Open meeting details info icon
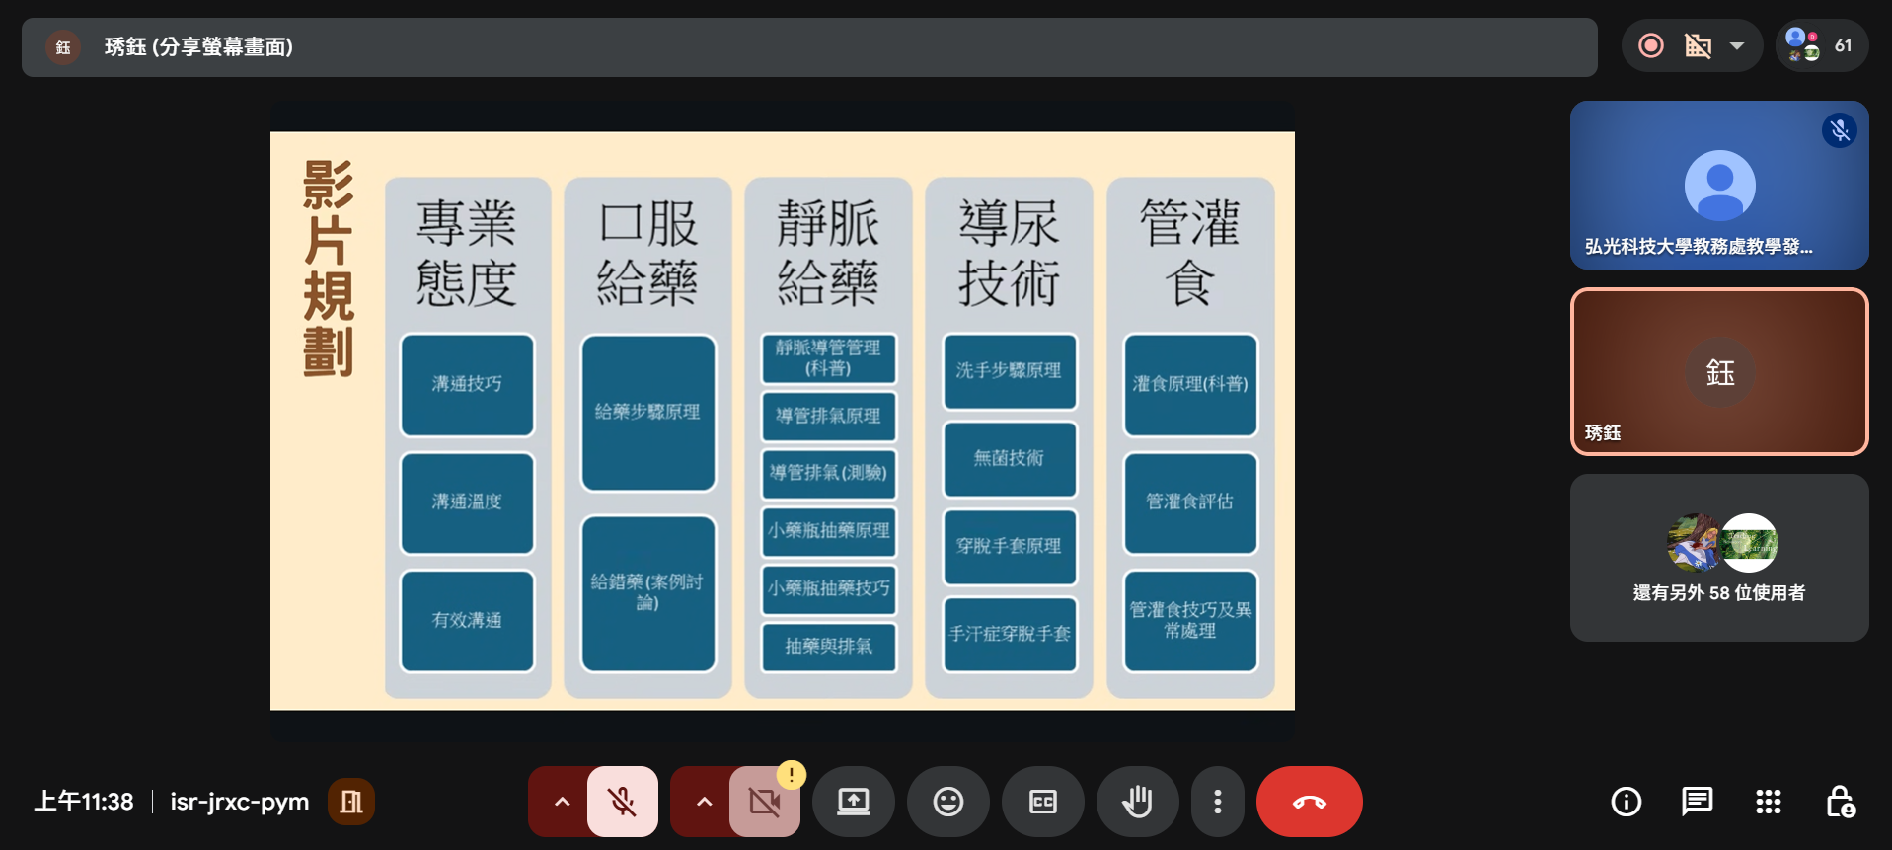 [x=1626, y=802]
